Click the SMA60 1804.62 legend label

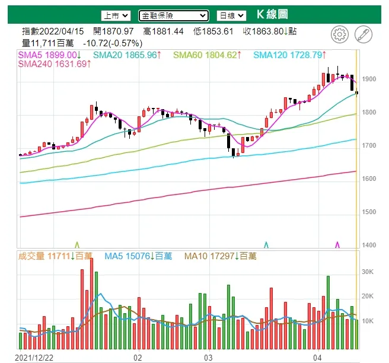(207, 55)
